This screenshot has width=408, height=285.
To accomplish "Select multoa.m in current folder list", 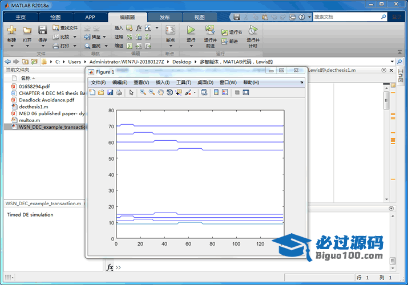I will click(30, 120).
